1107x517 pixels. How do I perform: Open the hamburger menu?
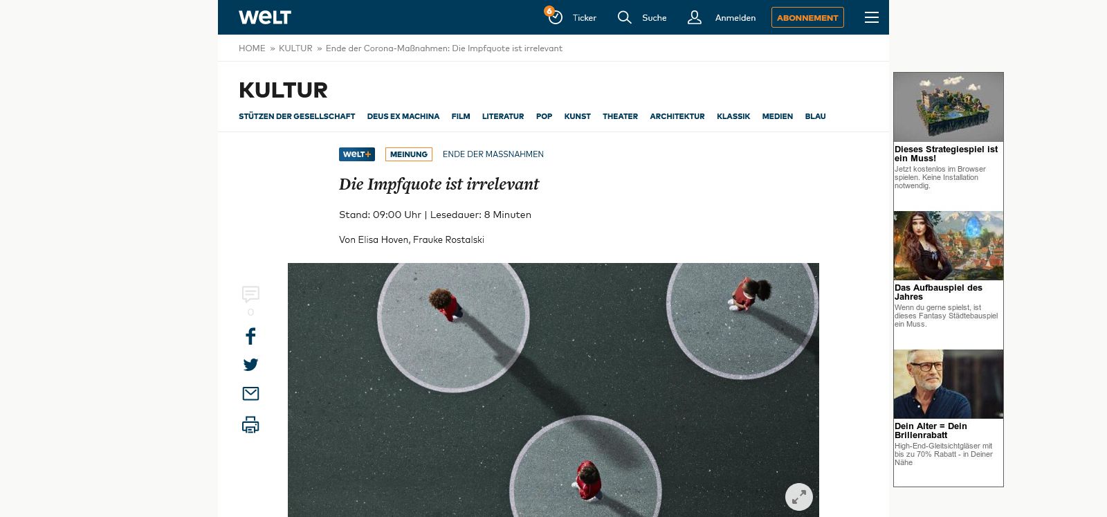coord(871,17)
